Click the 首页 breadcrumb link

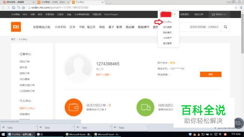13,39
